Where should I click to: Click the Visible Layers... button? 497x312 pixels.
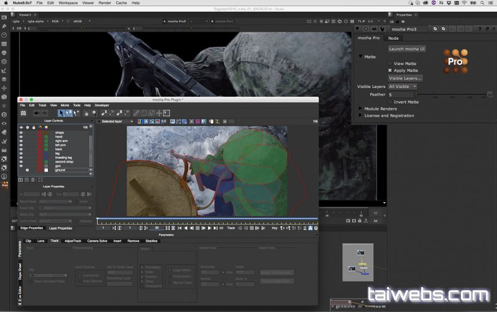click(x=405, y=79)
